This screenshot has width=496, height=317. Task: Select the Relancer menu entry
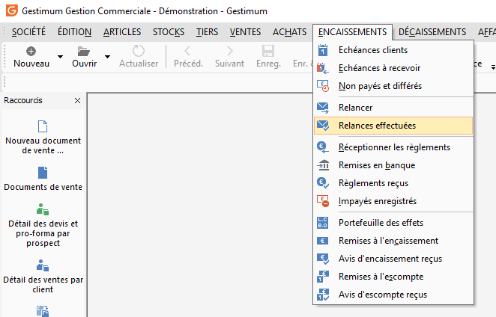pyautogui.click(x=393, y=108)
